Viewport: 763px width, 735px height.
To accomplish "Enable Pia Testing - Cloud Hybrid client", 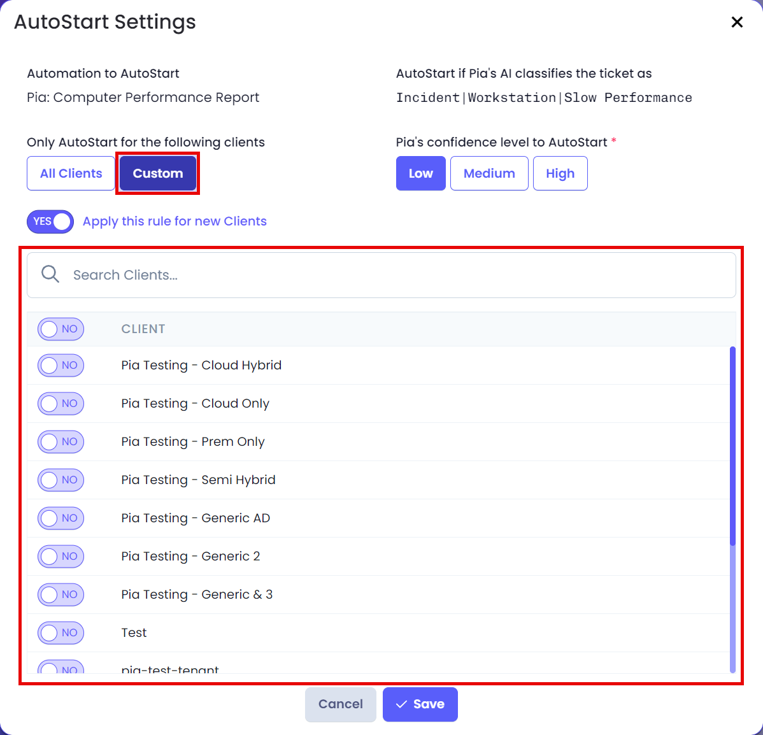I will point(61,366).
